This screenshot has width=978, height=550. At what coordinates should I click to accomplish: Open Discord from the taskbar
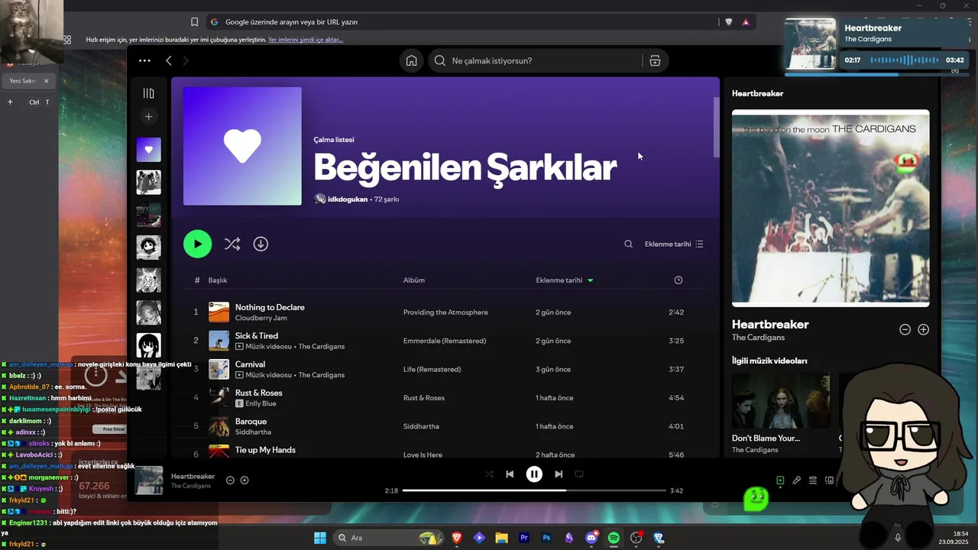point(591,538)
